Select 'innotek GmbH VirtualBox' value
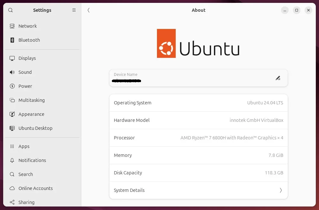 [x=256, y=120]
